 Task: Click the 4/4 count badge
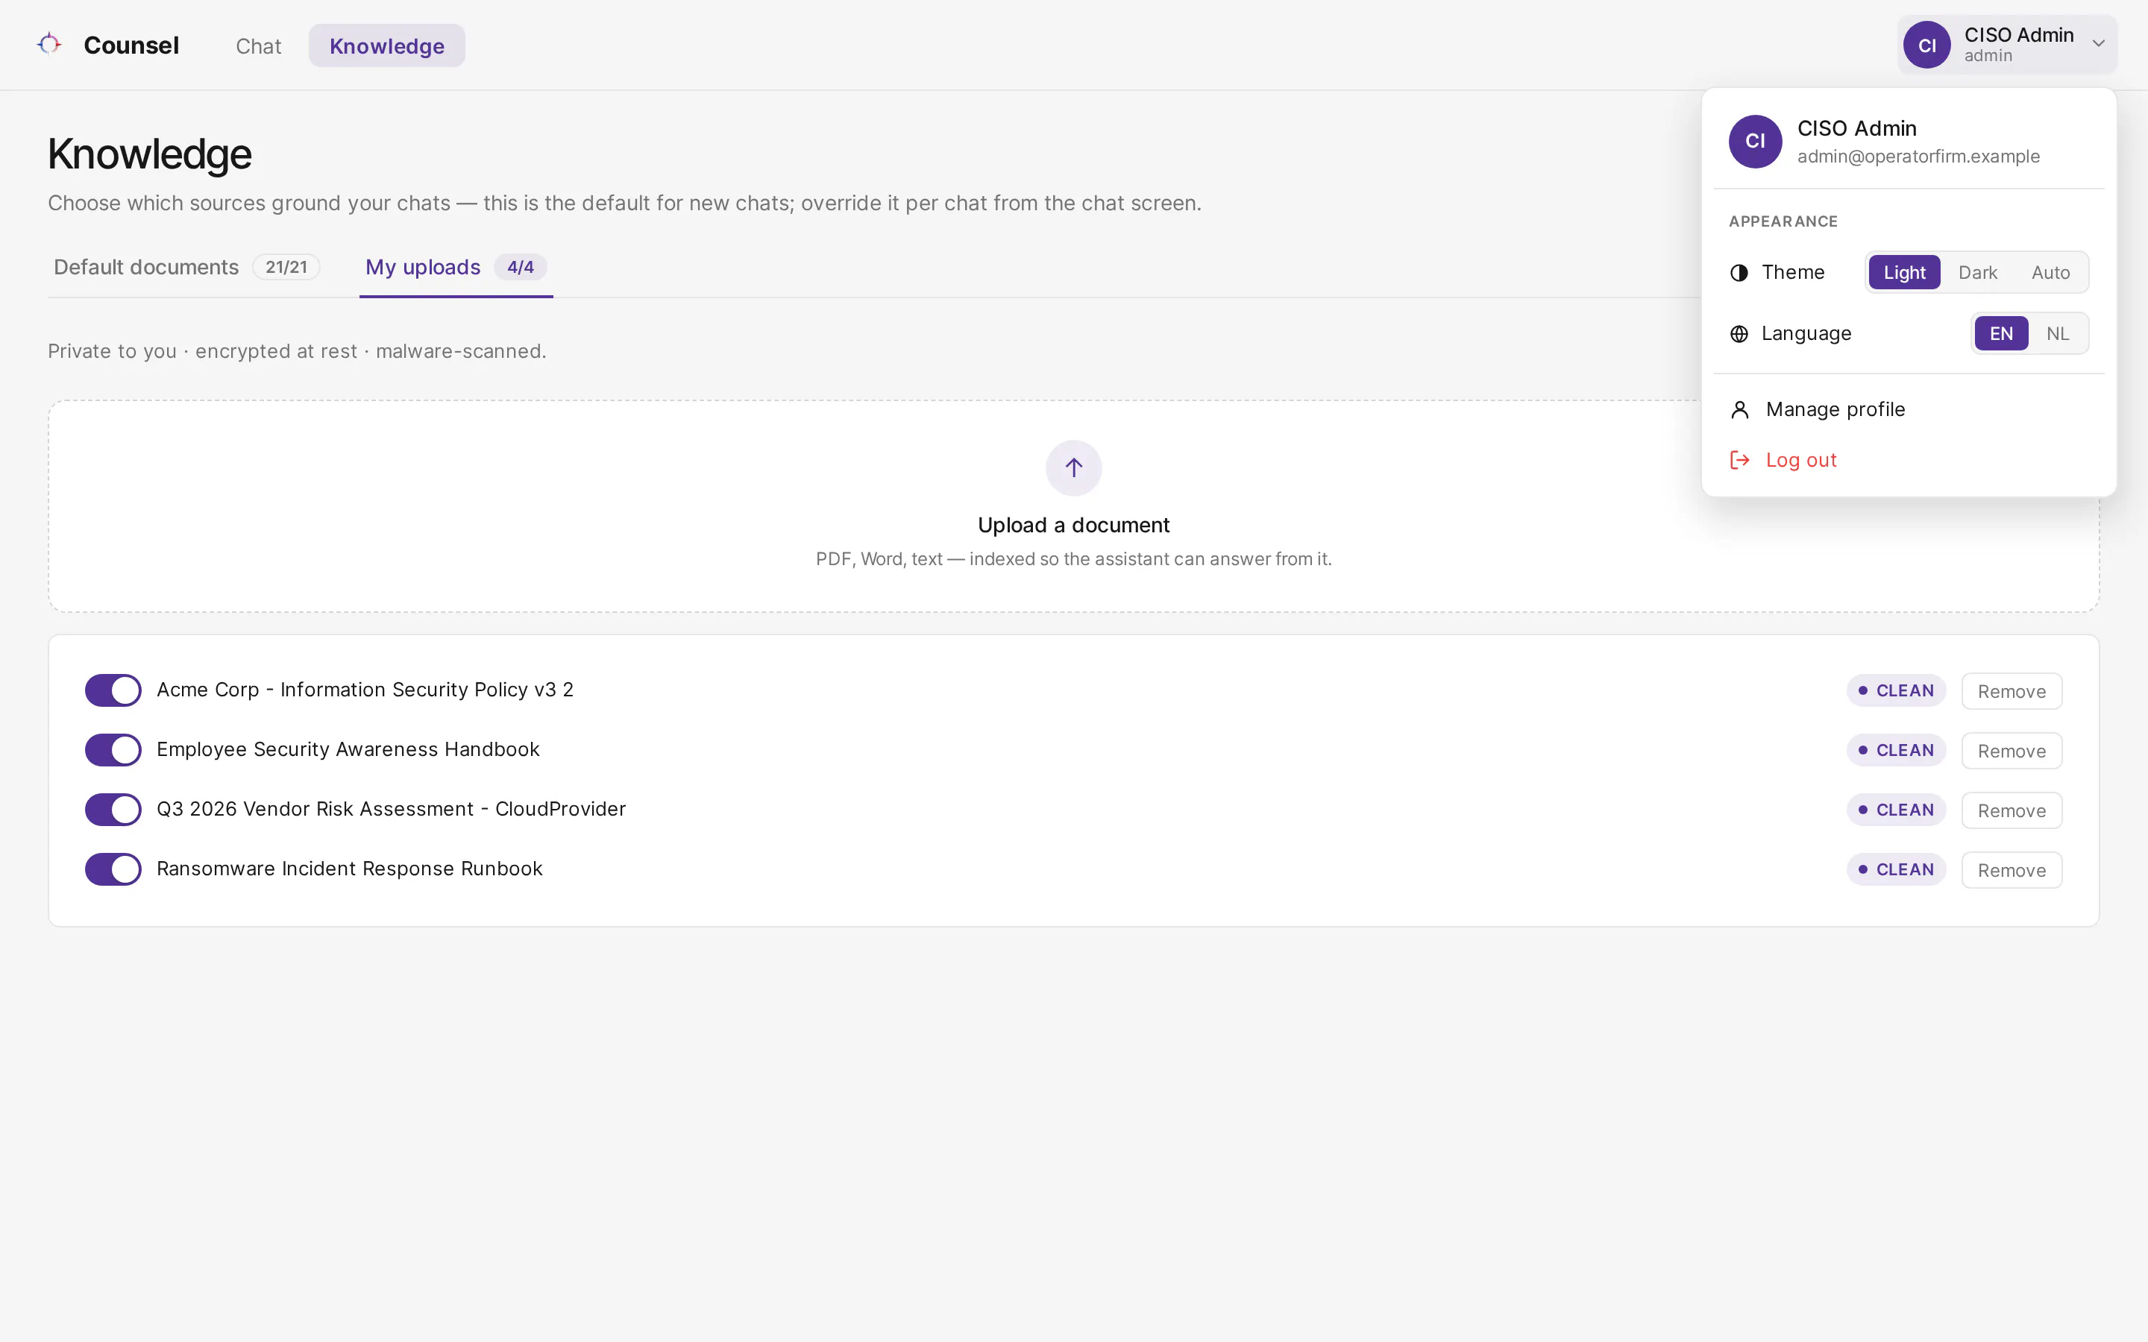(520, 267)
